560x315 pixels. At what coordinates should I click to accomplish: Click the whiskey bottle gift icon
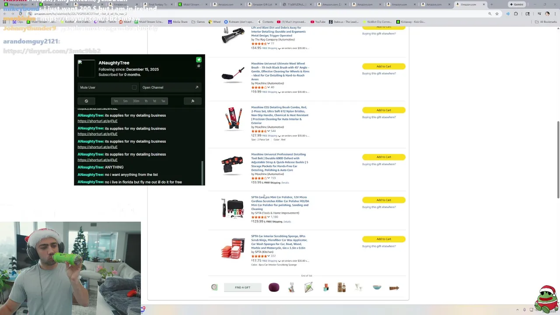(342, 287)
